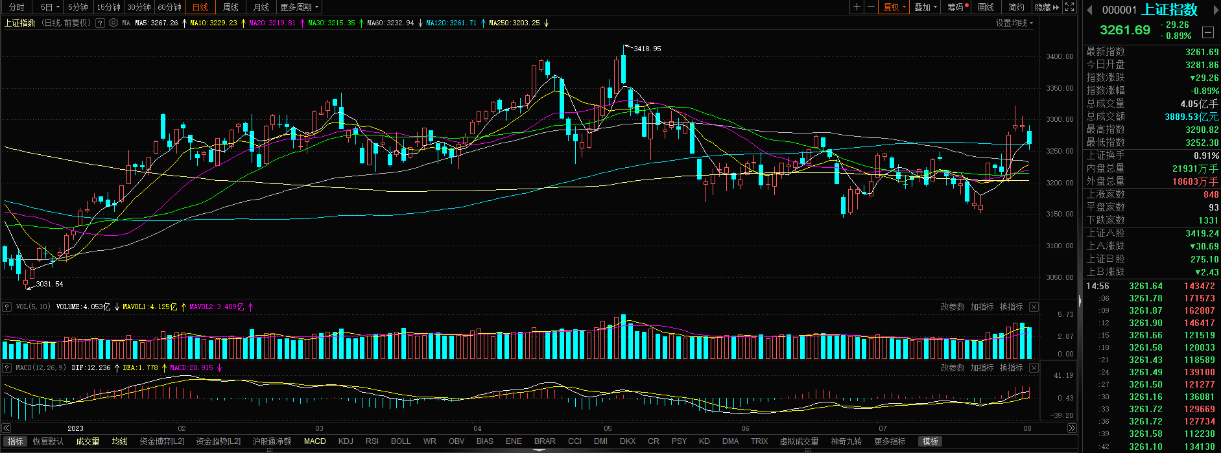Open 5日 period dropdown
Viewport: 1221px width, 453px height.
pos(50,7)
